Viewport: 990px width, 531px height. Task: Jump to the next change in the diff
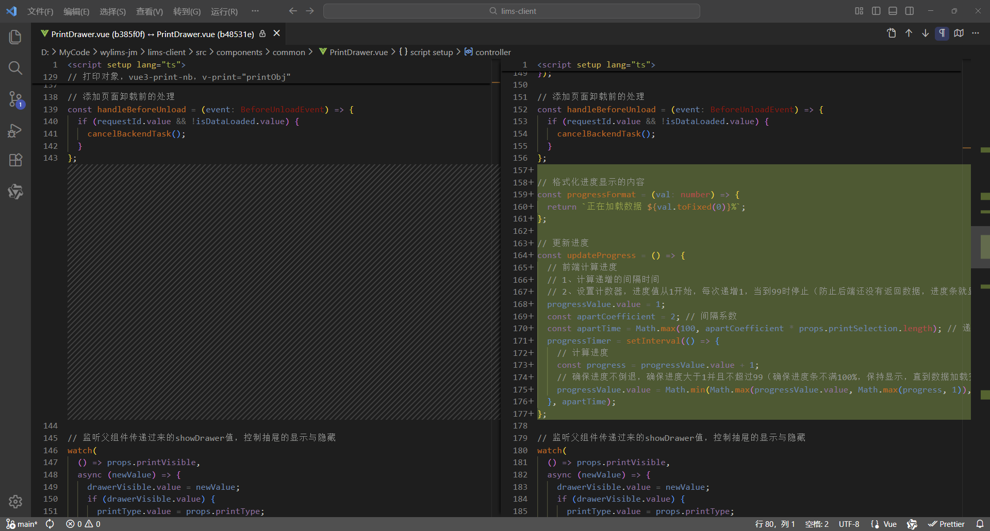coord(925,33)
